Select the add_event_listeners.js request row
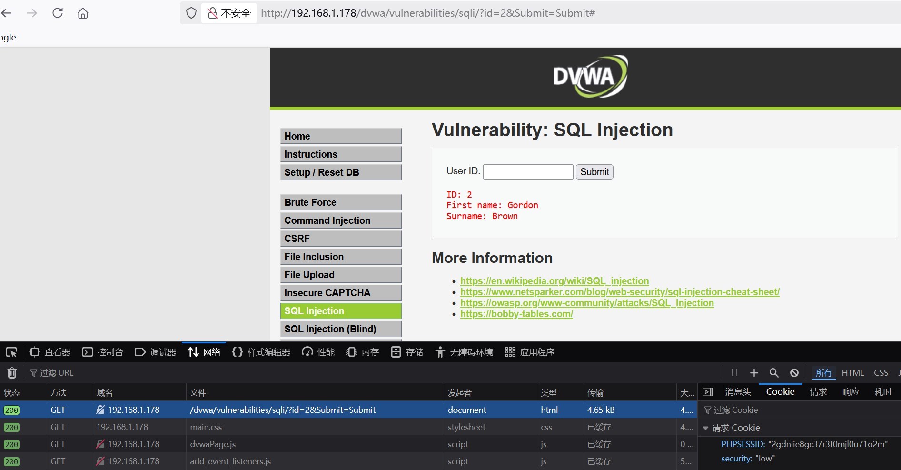 pos(348,461)
